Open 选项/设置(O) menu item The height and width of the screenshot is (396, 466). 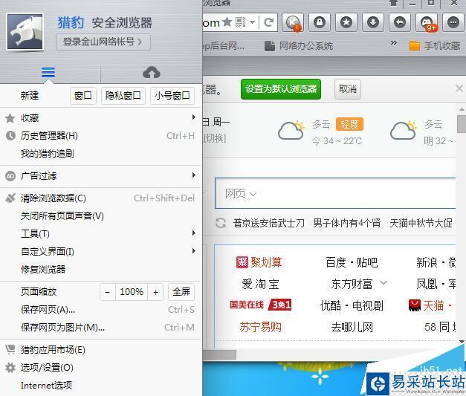coord(101,368)
